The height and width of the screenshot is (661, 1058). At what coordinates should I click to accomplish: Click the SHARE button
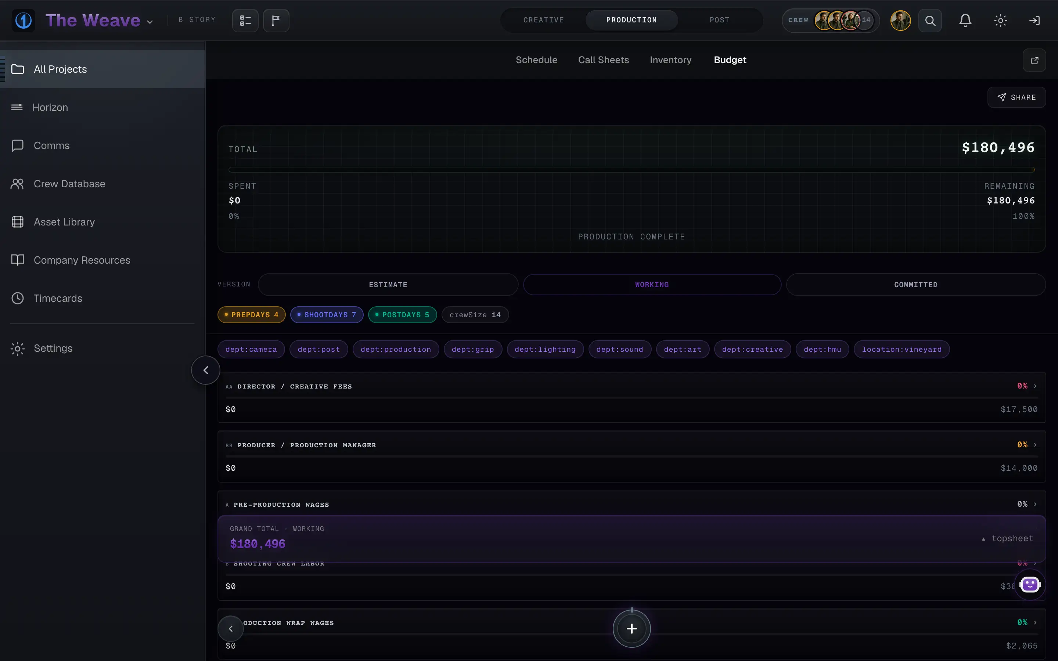[1016, 97]
